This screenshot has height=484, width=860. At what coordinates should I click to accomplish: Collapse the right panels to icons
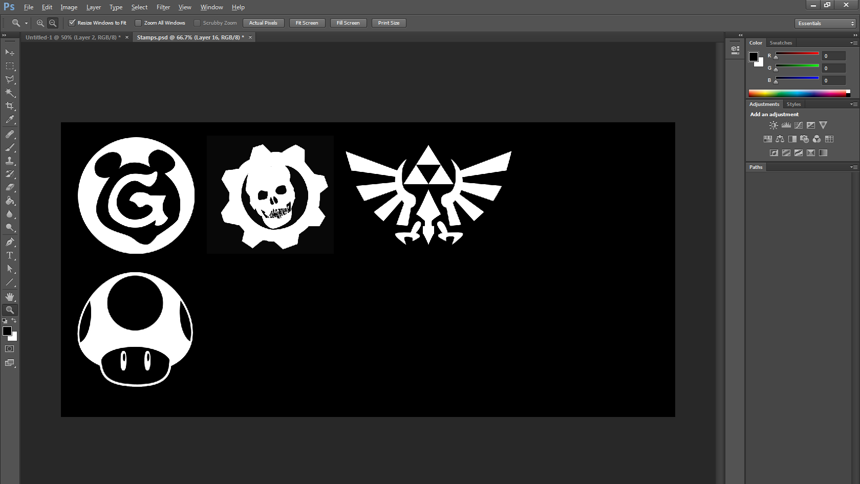pos(855,35)
